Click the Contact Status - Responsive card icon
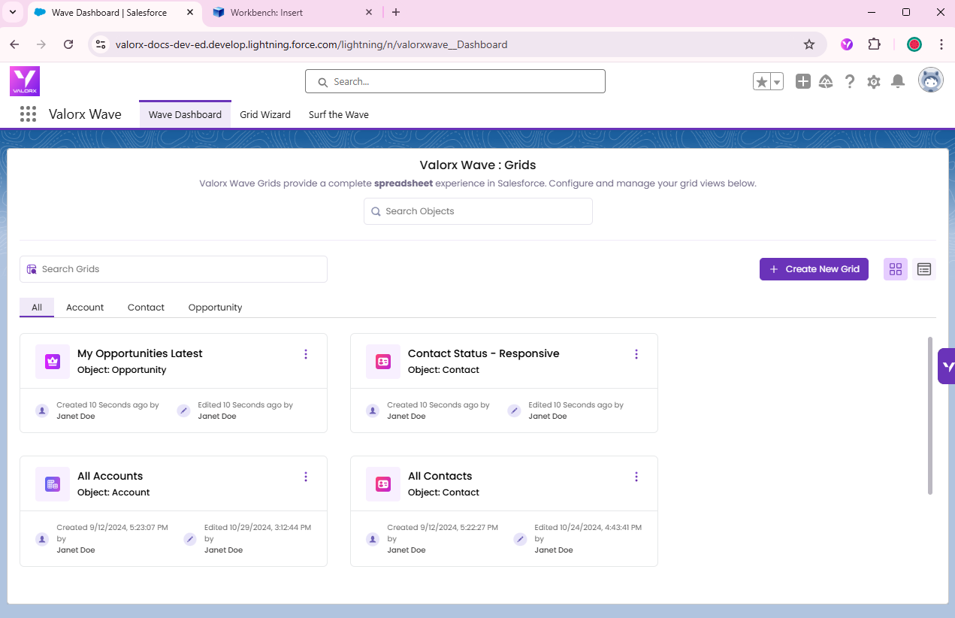The width and height of the screenshot is (955, 618). (x=383, y=362)
